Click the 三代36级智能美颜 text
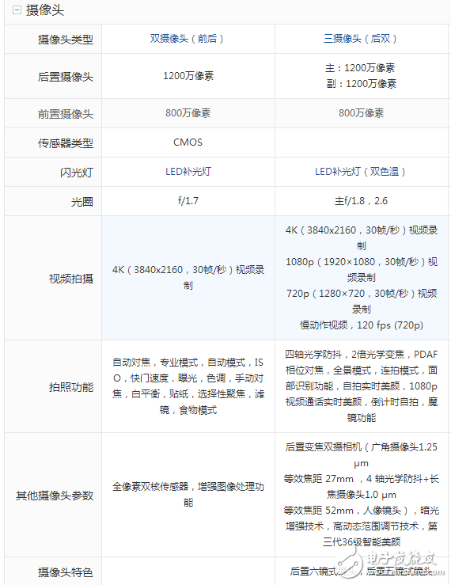451x585 pixels. point(362,541)
